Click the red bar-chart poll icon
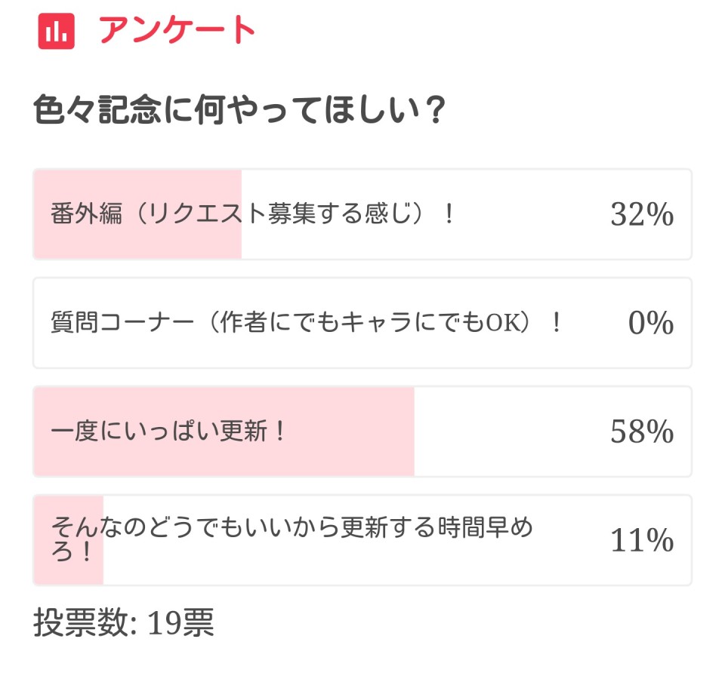 pyautogui.click(x=56, y=31)
